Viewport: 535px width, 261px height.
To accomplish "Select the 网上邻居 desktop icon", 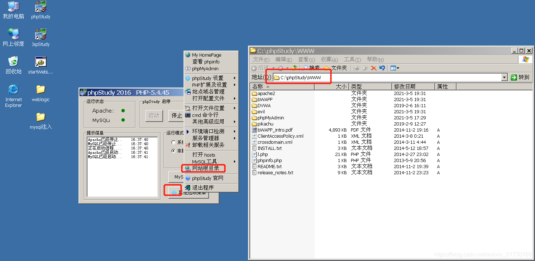I will (x=13, y=37).
